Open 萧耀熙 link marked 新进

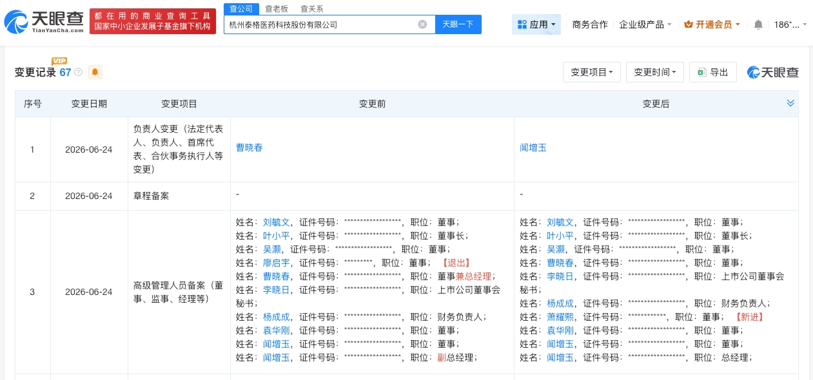560,317
